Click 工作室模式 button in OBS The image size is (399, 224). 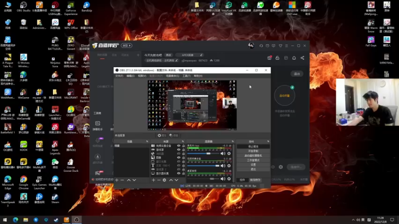click(253, 160)
